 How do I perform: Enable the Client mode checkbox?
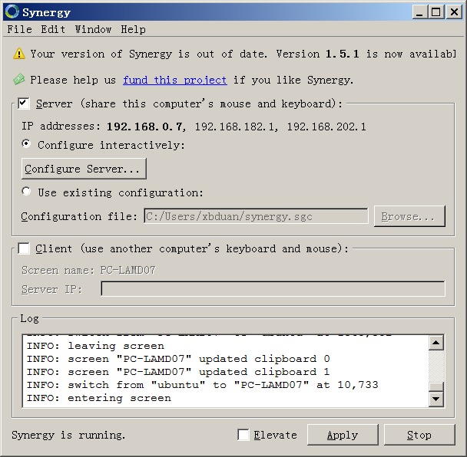(x=24, y=248)
